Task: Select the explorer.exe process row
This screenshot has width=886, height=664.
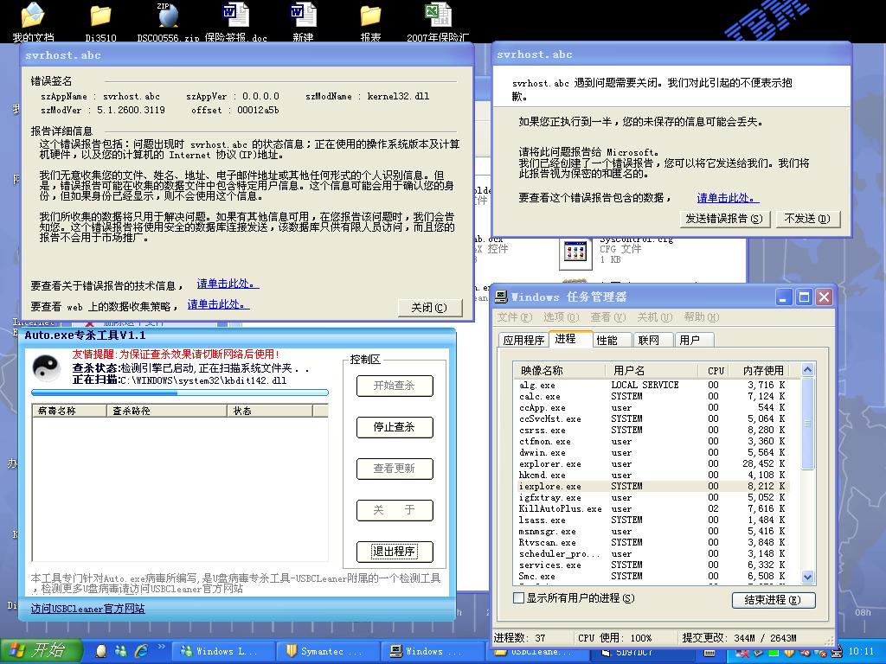Action: (652, 463)
